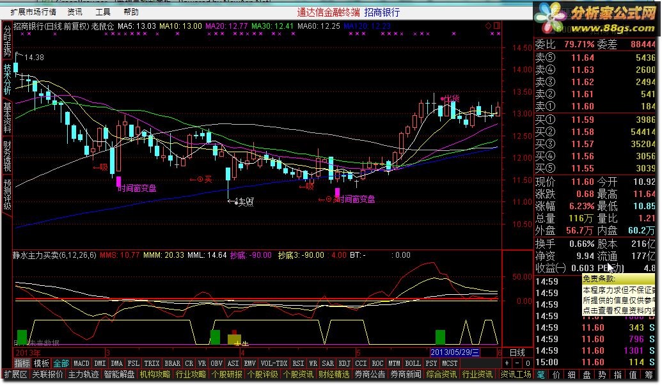The height and width of the screenshot is (385, 662).
Task: Switch indicator to ASI
Action: point(233,363)
